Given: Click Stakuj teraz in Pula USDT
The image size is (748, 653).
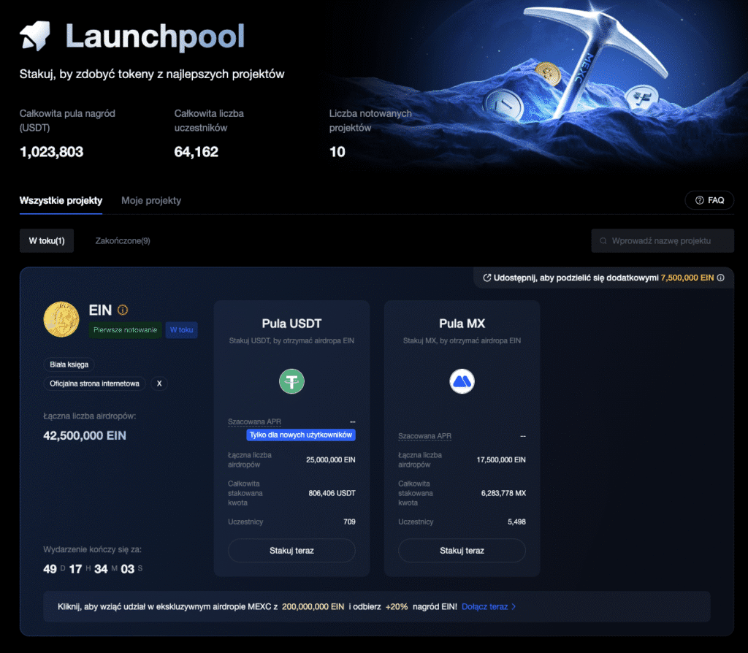Looking at the screenshot, I should click(x=291, y=551).
